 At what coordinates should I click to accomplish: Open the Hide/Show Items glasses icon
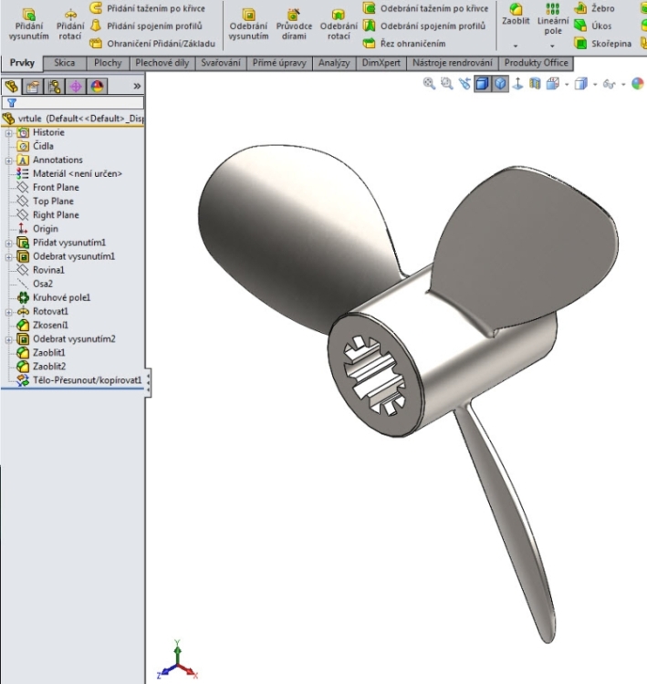point(609,84)
